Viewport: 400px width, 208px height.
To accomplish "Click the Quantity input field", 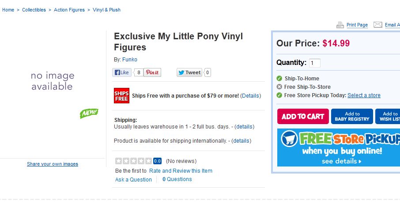I will pos(315,63).
